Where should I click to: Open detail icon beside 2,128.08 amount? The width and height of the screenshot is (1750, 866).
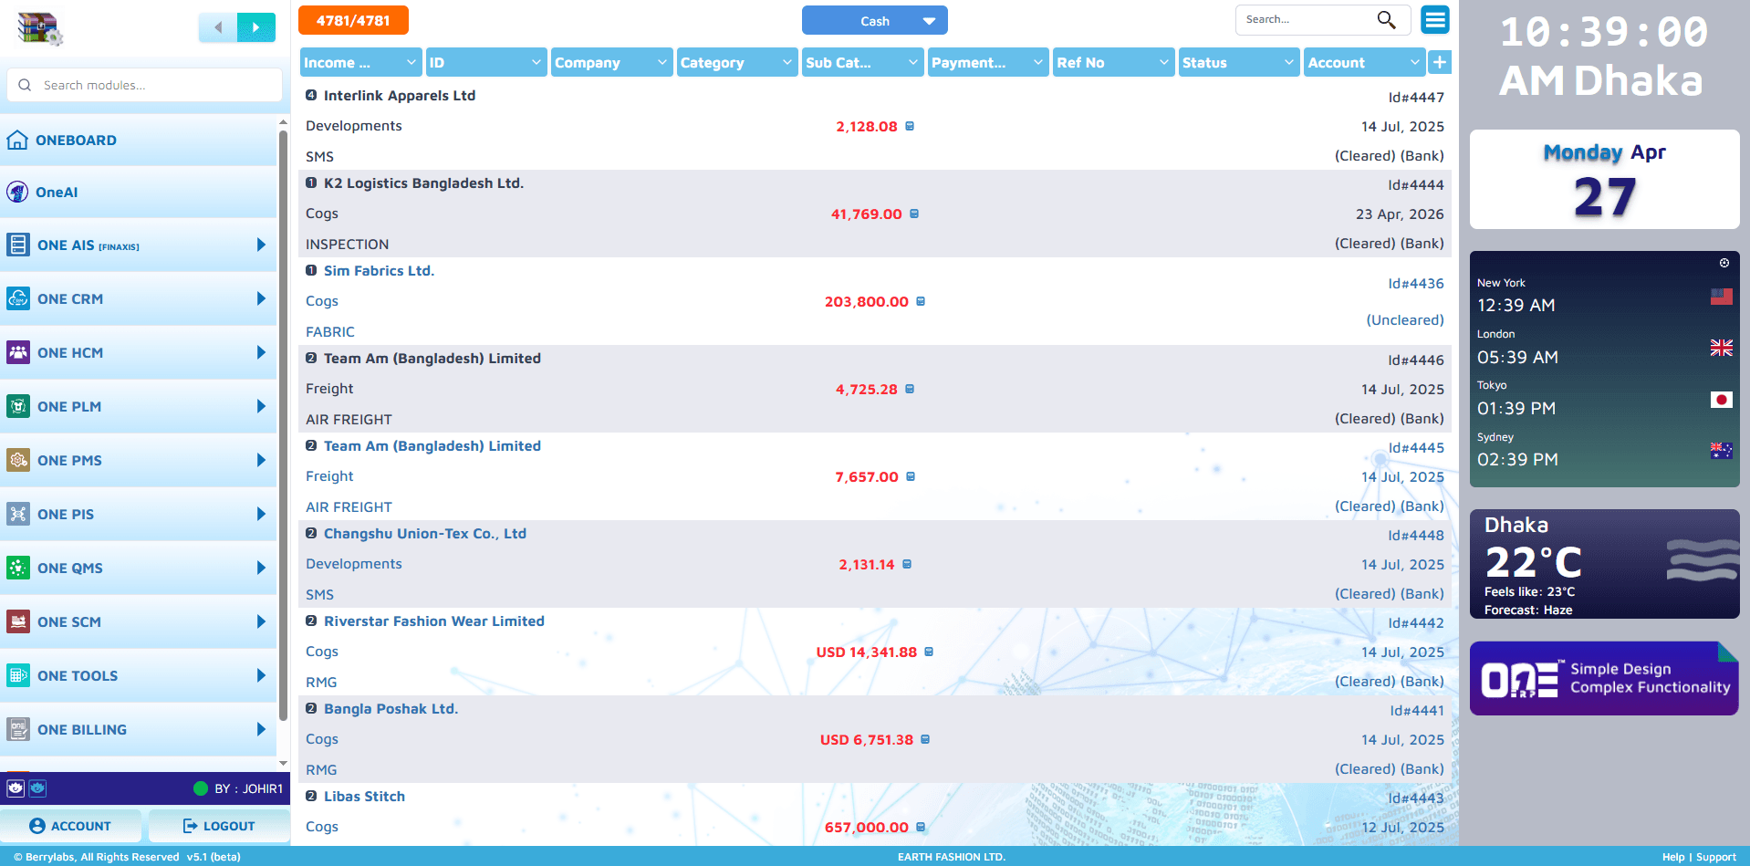click(910, 126)
